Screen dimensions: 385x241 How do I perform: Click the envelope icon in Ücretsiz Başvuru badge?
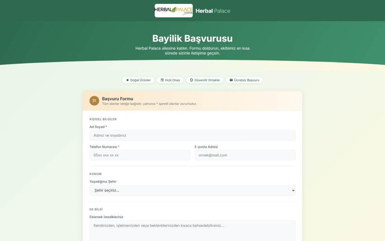(231, 80)
